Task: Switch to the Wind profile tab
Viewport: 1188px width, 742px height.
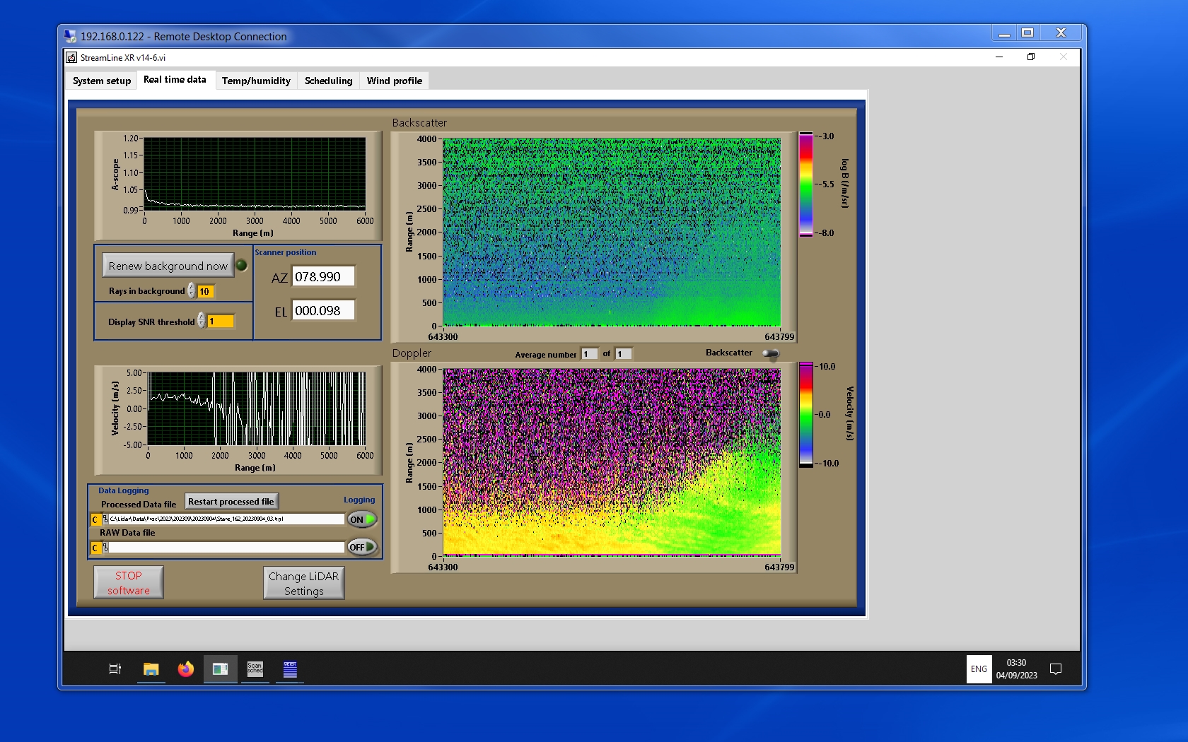Action: tap(394, 81)
